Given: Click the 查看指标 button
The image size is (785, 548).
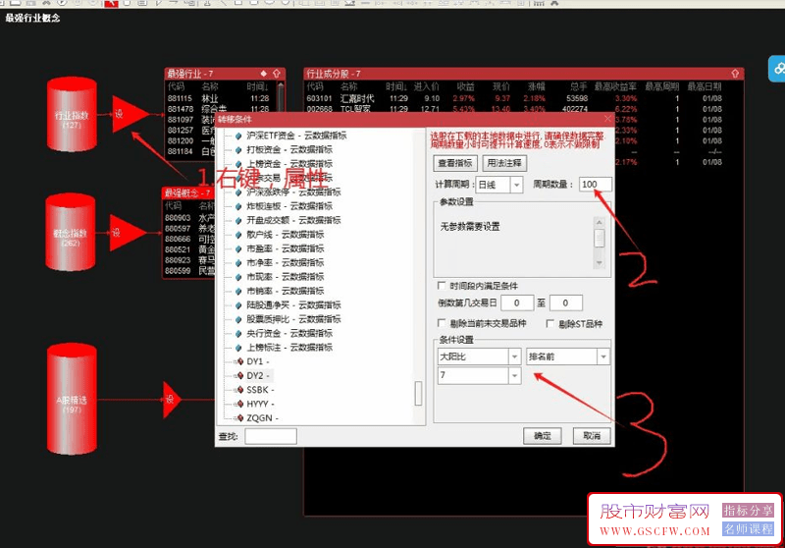Looking at the screenshot, I should pos(455,163).
